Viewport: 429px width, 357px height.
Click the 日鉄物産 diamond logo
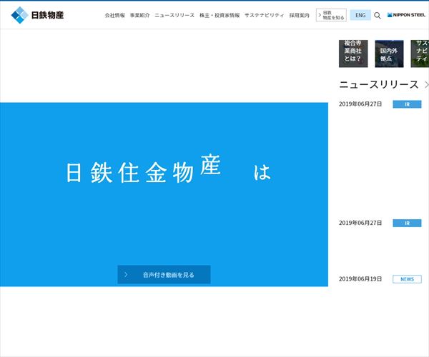tap(37, 15)
